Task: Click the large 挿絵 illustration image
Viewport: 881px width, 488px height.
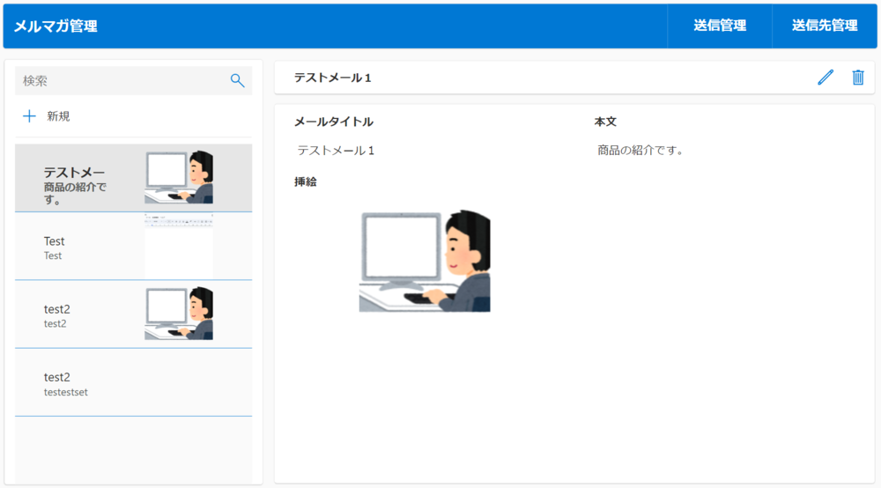Action: [425, 261]
